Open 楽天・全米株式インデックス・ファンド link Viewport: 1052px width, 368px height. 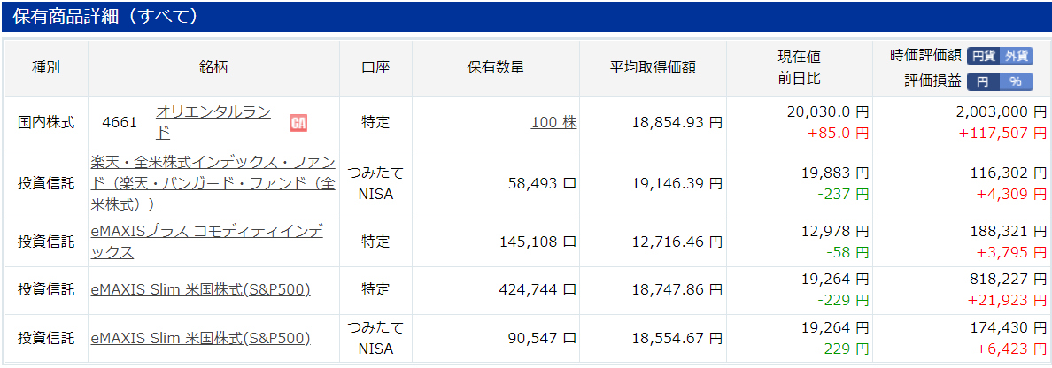(213, 184)
